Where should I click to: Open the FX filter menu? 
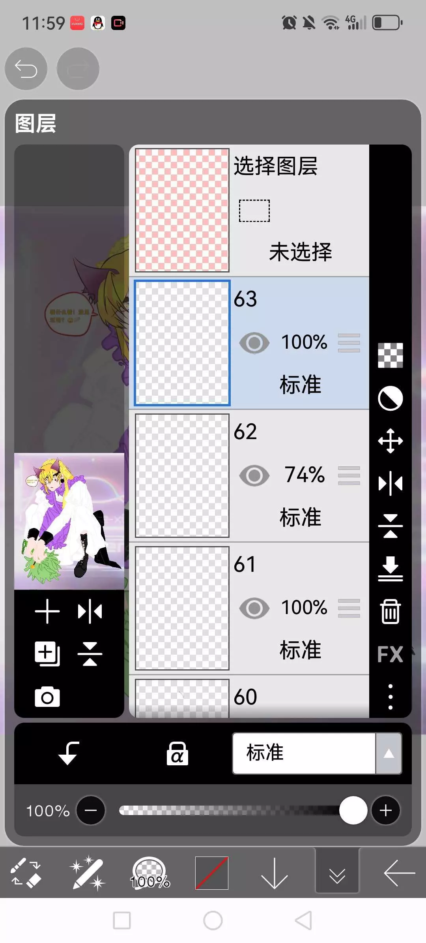pos(390,654)
